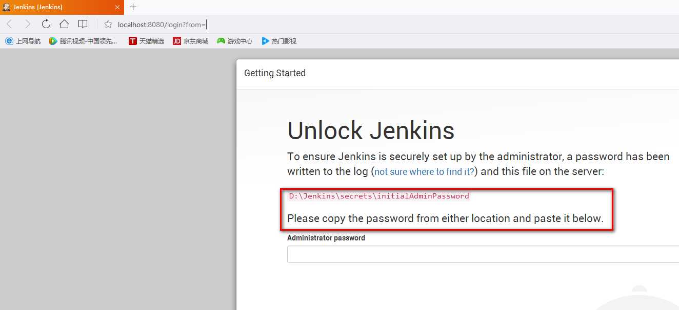679x310 pixels.
Task: Open 'not sure where to find it?' link
Action: coord(425,172)
